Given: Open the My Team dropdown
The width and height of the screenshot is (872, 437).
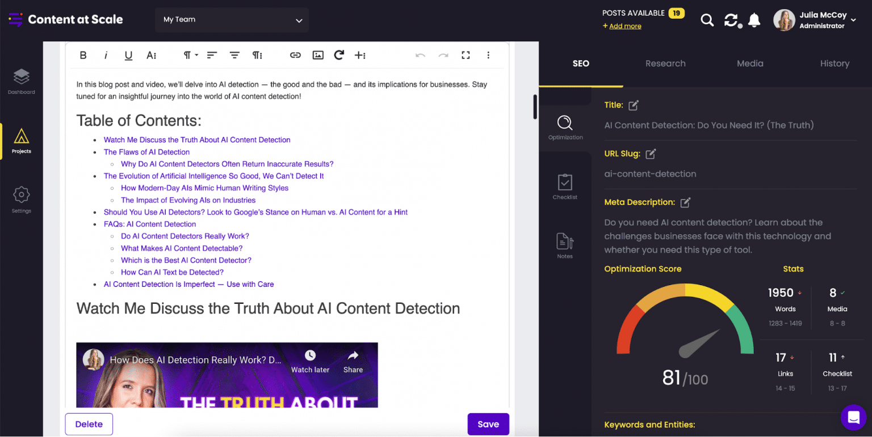Looking at the screenshot, I should point(232,20).
